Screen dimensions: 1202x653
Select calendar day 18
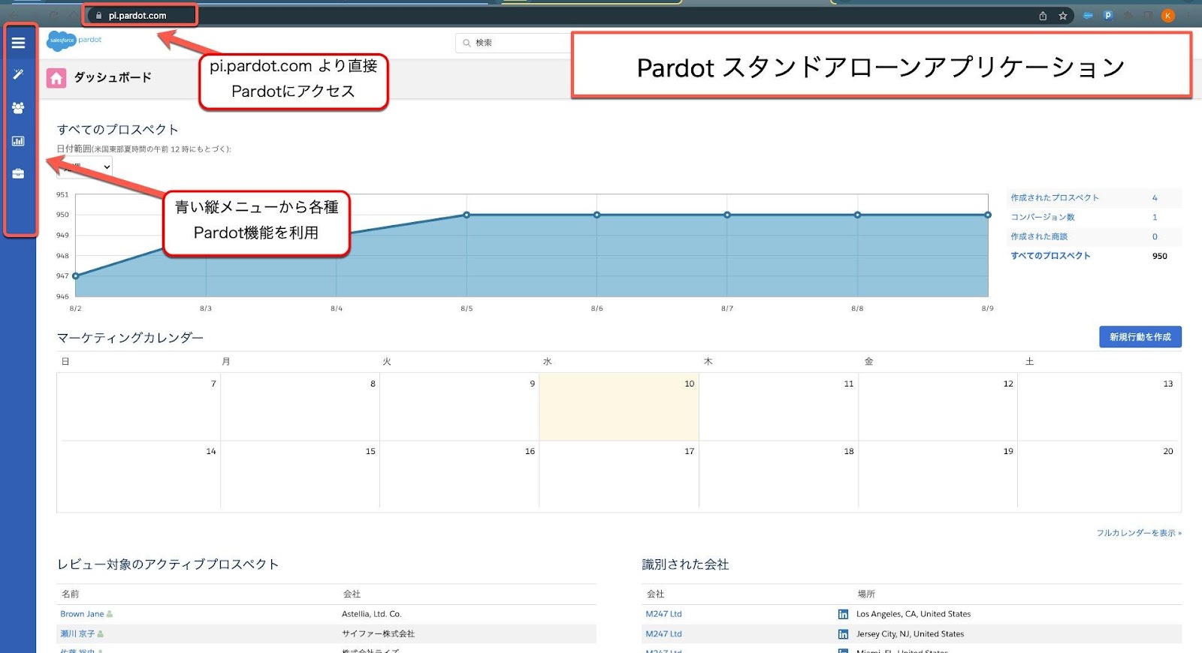tap(778, 474)
